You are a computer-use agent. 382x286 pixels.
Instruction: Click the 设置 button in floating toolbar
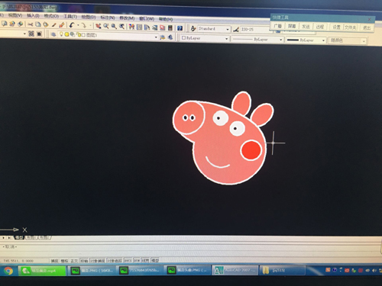coord(336,27)
